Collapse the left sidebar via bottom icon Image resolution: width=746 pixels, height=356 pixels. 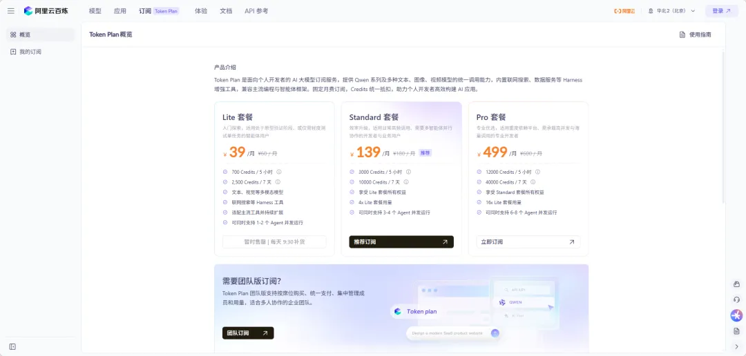point(12,346)
